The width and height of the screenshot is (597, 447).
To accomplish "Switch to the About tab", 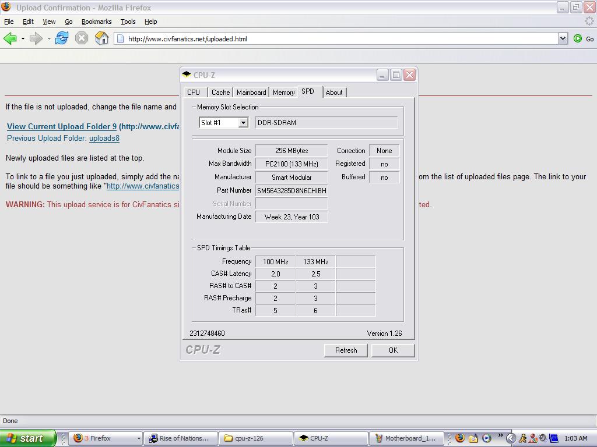I will tap(334, 93).
